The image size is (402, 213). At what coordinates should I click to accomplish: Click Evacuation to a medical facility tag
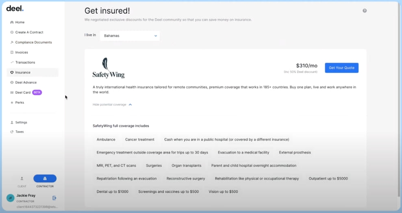[243, 153]
